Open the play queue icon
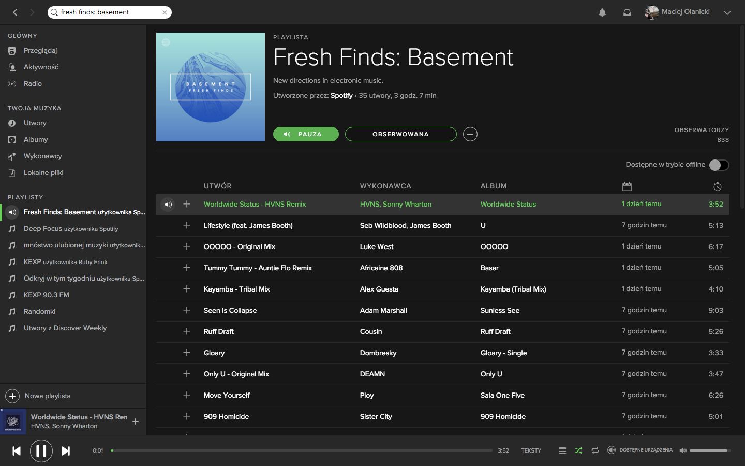745x466 pixels. click(562, 450)
